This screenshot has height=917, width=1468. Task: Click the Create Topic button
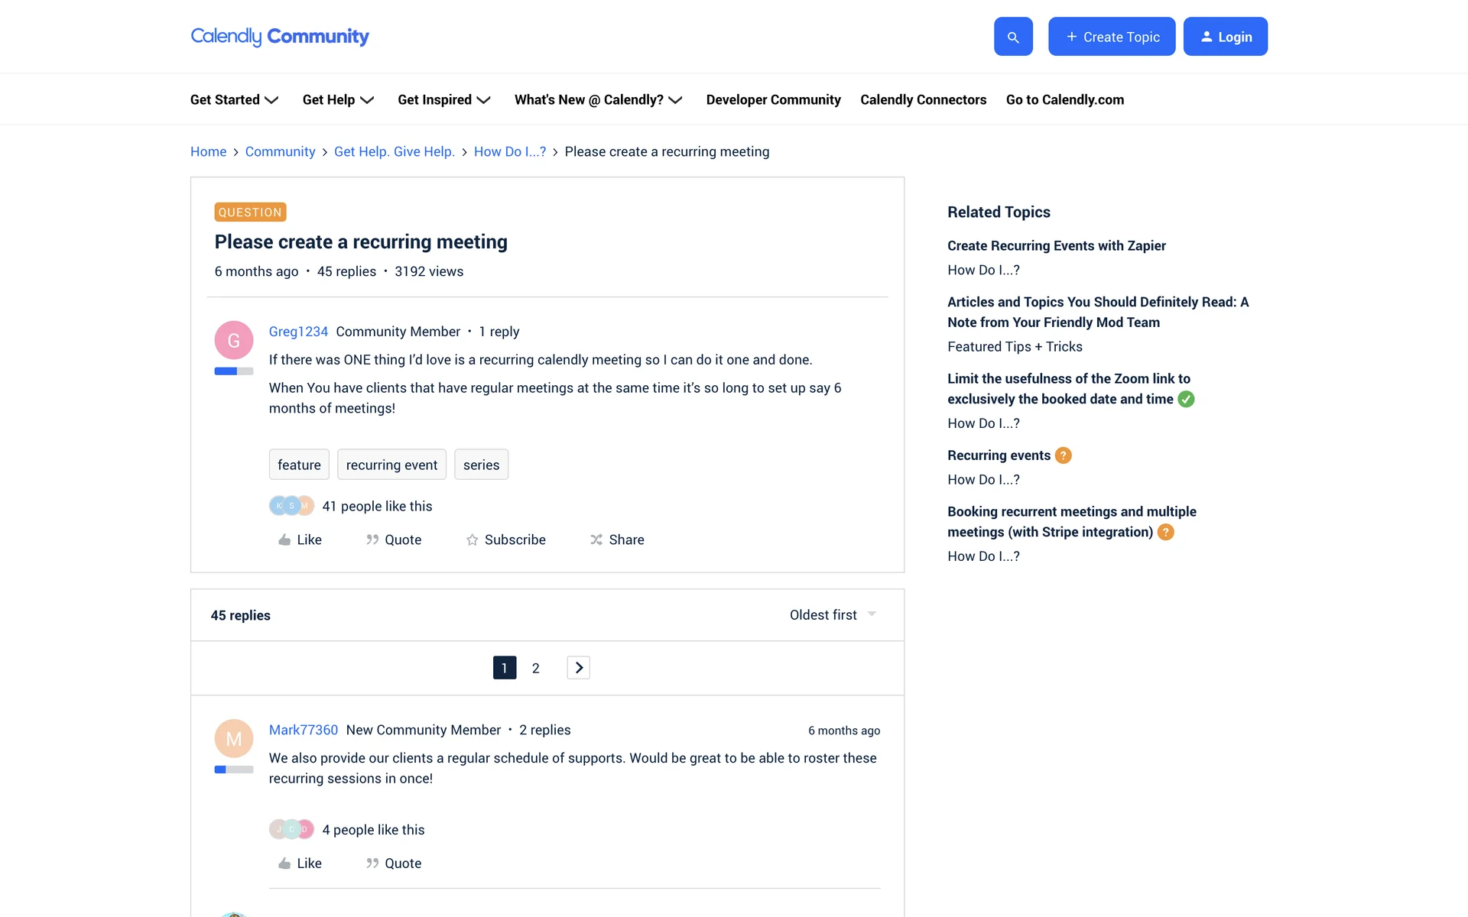pos(1112,37)
